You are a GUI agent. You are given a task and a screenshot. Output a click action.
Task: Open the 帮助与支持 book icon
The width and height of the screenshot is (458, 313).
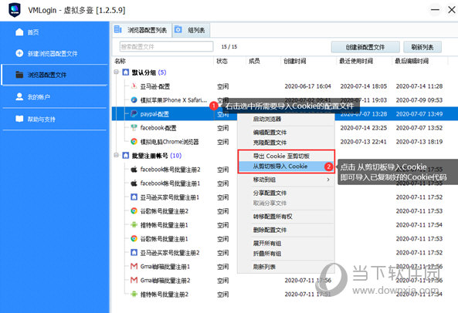coord(19,119)
